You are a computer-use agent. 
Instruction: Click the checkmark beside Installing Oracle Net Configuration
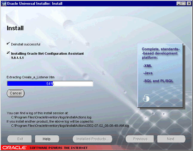coord(8,53)
